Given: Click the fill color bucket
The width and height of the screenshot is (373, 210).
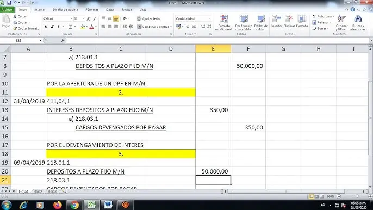Looking at the screenshot, I should tap(83, 27).
